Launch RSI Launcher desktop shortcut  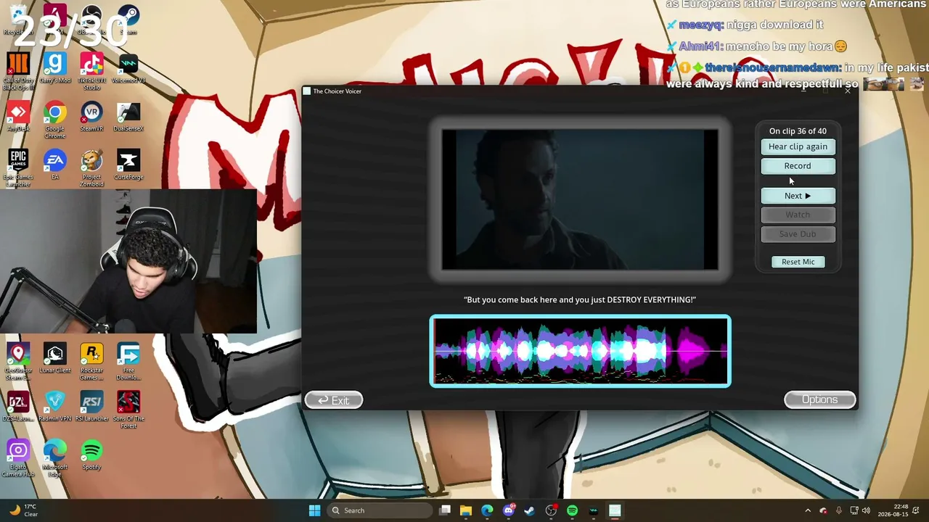pyautogui.click(x=91, y=406)
